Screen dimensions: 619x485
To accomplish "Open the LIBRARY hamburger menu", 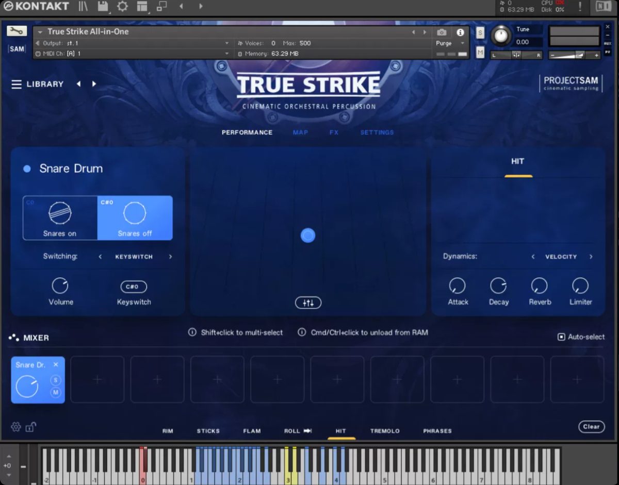I will 17,84.
